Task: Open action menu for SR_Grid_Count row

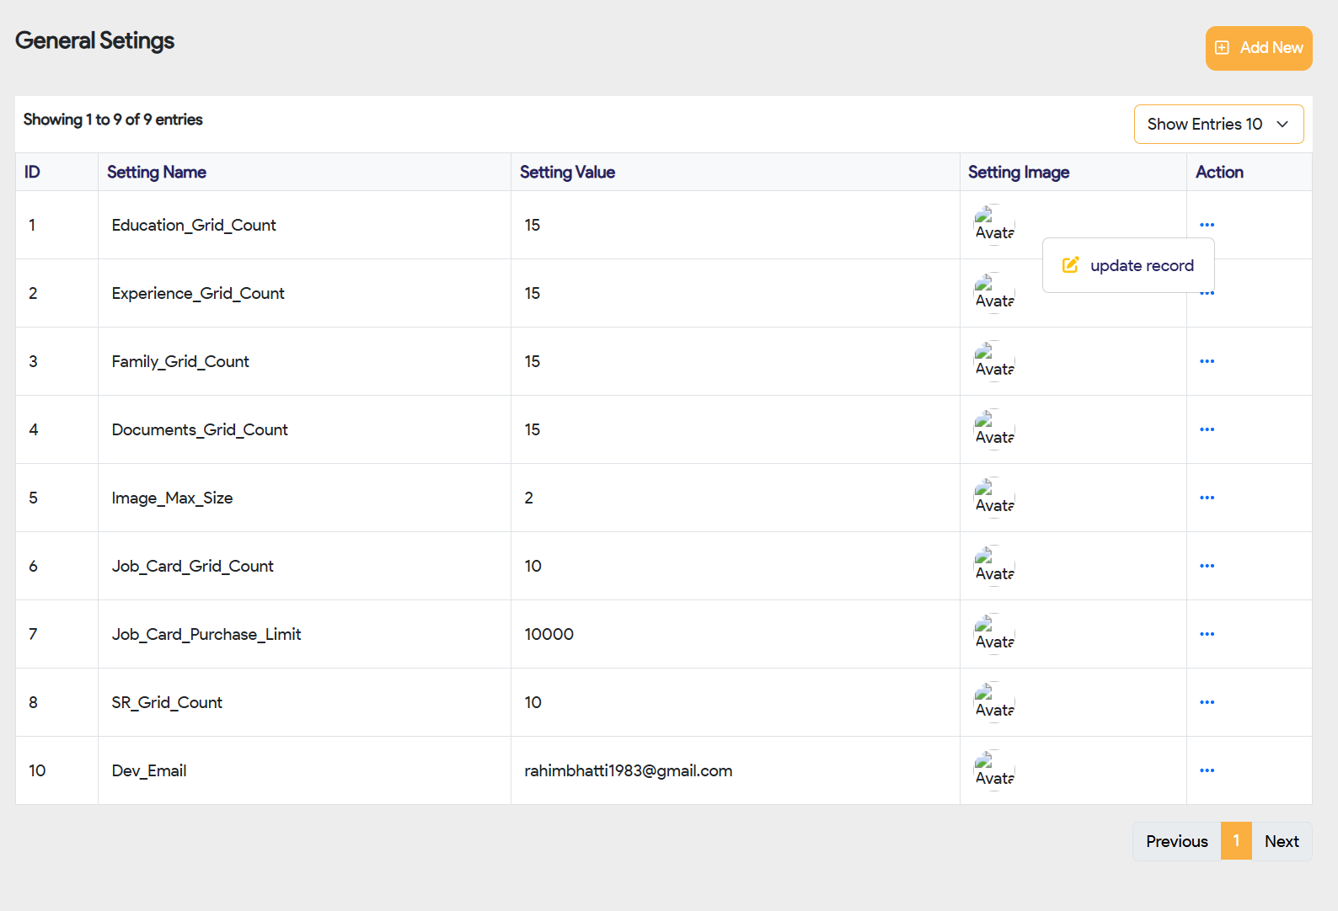Action: [1207, 702]
